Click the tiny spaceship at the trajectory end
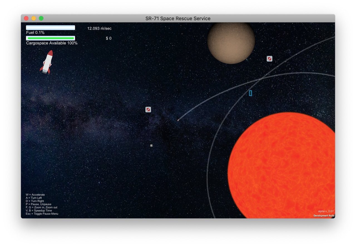The width and height of the screenshot is (356, 246). pos(178,120)
